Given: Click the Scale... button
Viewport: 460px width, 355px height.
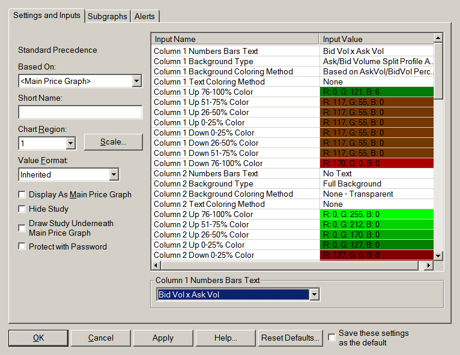Looking at the screenshot, I should [x=113, y=142].
